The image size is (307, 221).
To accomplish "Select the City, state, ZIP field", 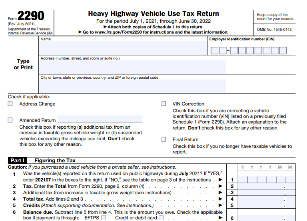I will pos(133,86).
